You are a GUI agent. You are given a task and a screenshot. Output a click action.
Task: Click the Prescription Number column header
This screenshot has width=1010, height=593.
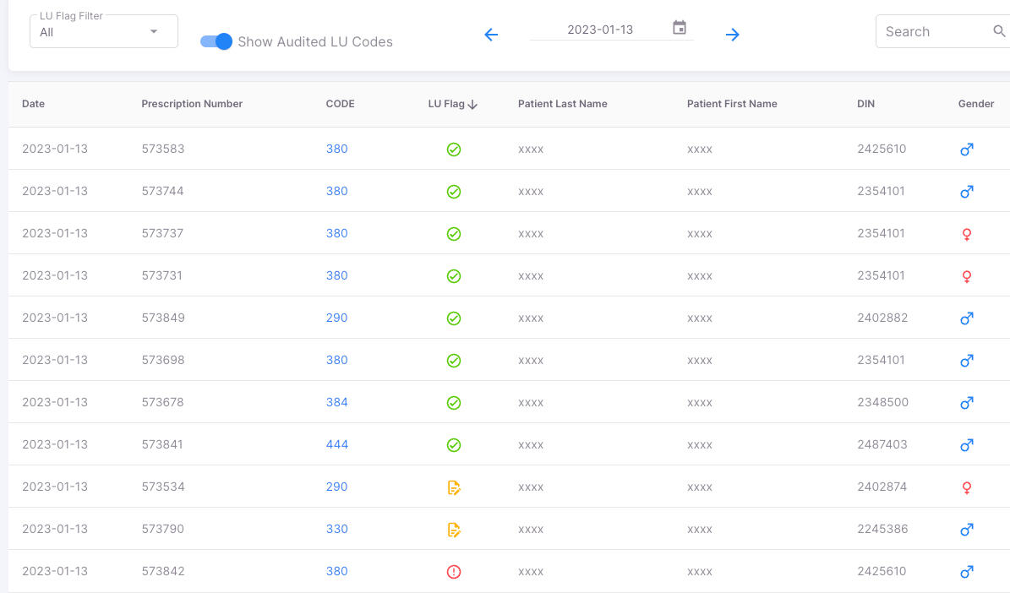pyautogui.click(x=192, y=104)
